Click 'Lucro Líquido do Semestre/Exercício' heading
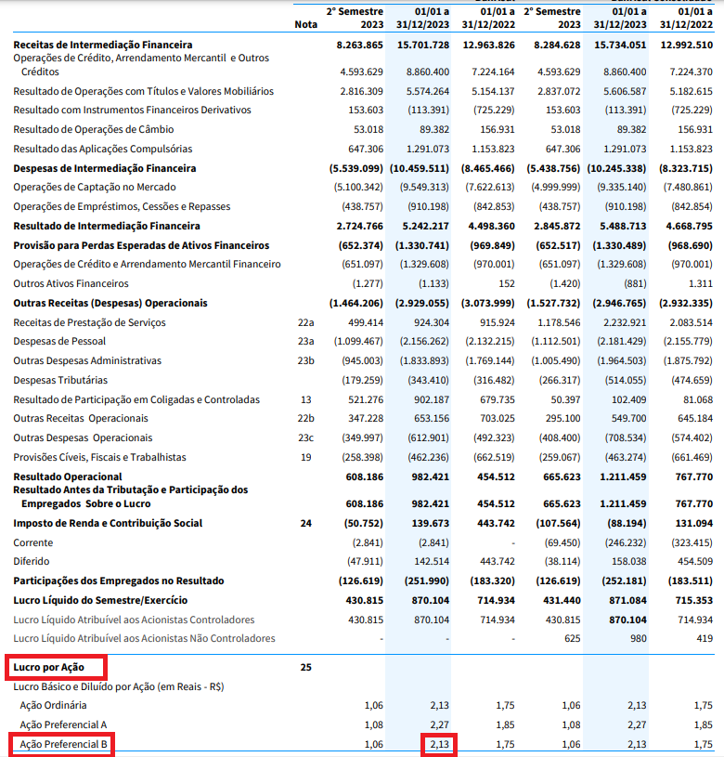Image resolution: width=724 pixels, height=757 pixels. point(100,601)
